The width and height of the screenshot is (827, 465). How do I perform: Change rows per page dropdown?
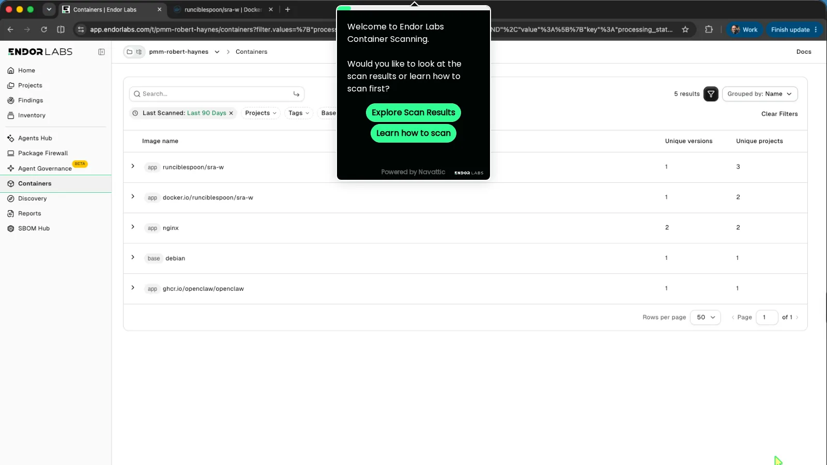[x=706, y=317]
